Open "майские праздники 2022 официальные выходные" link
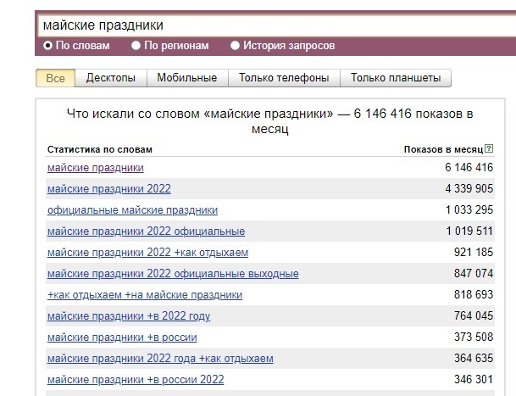 [x=173, y=274]
